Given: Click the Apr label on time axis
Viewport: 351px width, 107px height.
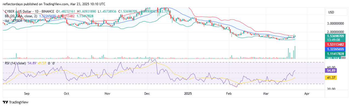Looking at the screenshot, I should 307,93.
